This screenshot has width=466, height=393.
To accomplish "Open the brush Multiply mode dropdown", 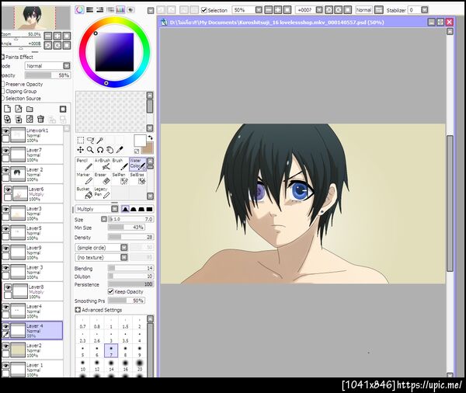I will point(115,209).
